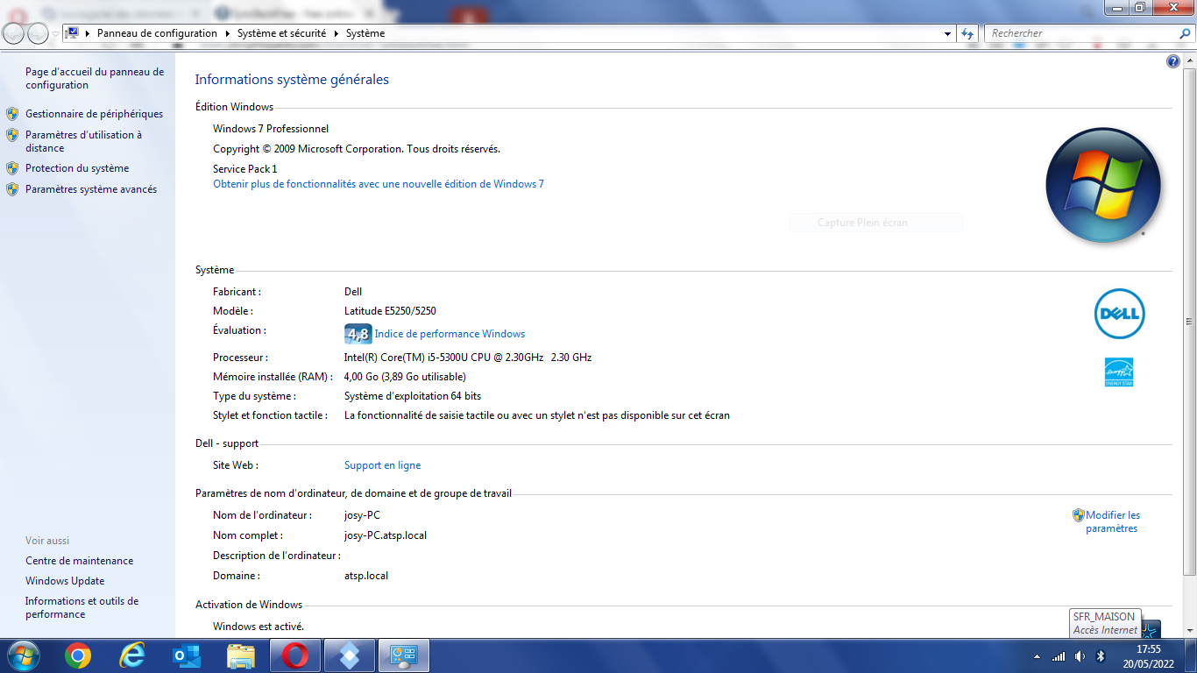1197x673 pixels.
Task: Open the Support en ligne link
Action: [382, 465]
